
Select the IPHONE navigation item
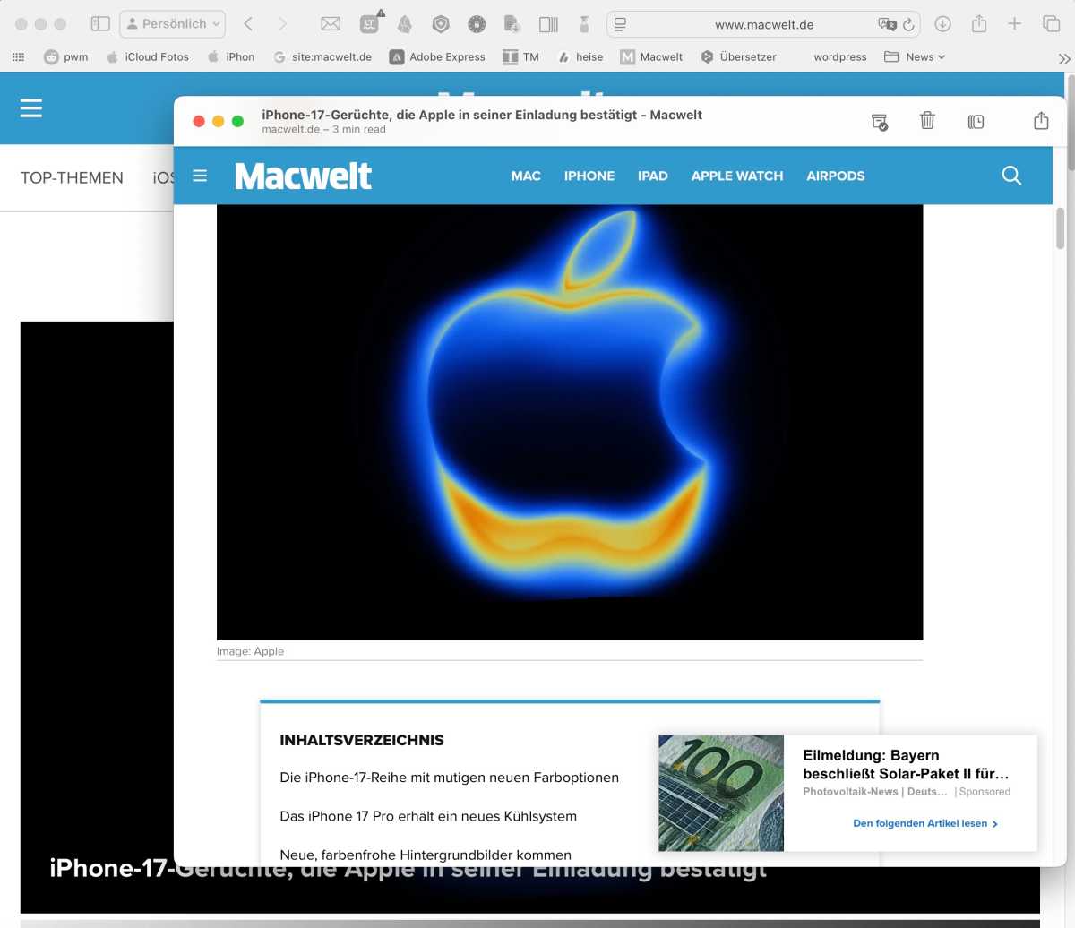pos(589,176)
